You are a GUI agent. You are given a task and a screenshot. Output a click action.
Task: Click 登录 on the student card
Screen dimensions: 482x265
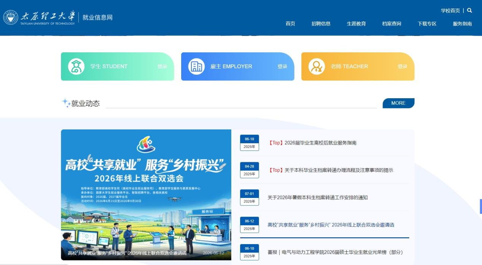(162, 66)
